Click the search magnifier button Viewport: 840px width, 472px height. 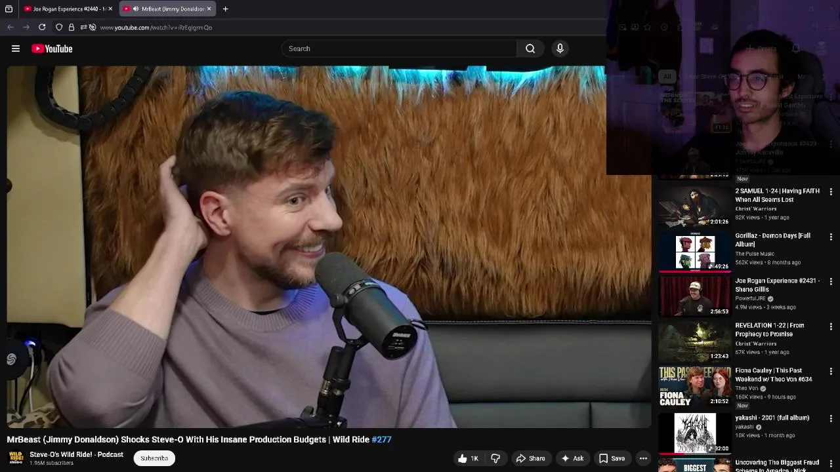[x=530, y=49]
